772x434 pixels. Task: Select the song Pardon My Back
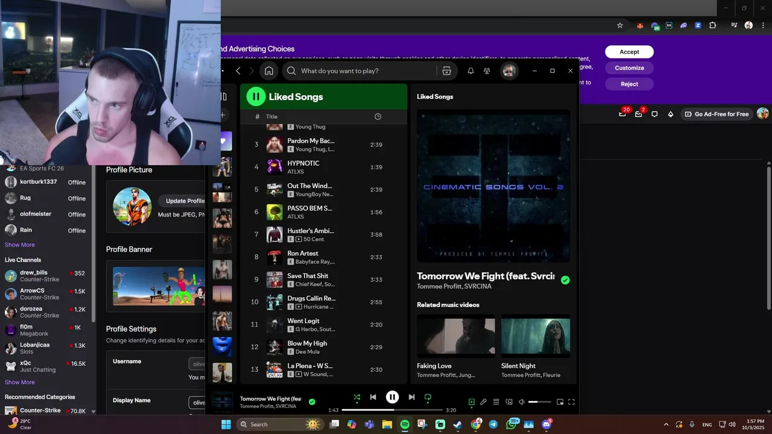click(324, 145)
